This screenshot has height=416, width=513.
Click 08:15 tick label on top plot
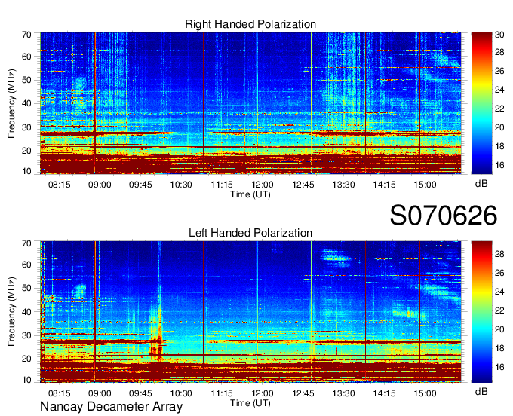click(59, 185)
